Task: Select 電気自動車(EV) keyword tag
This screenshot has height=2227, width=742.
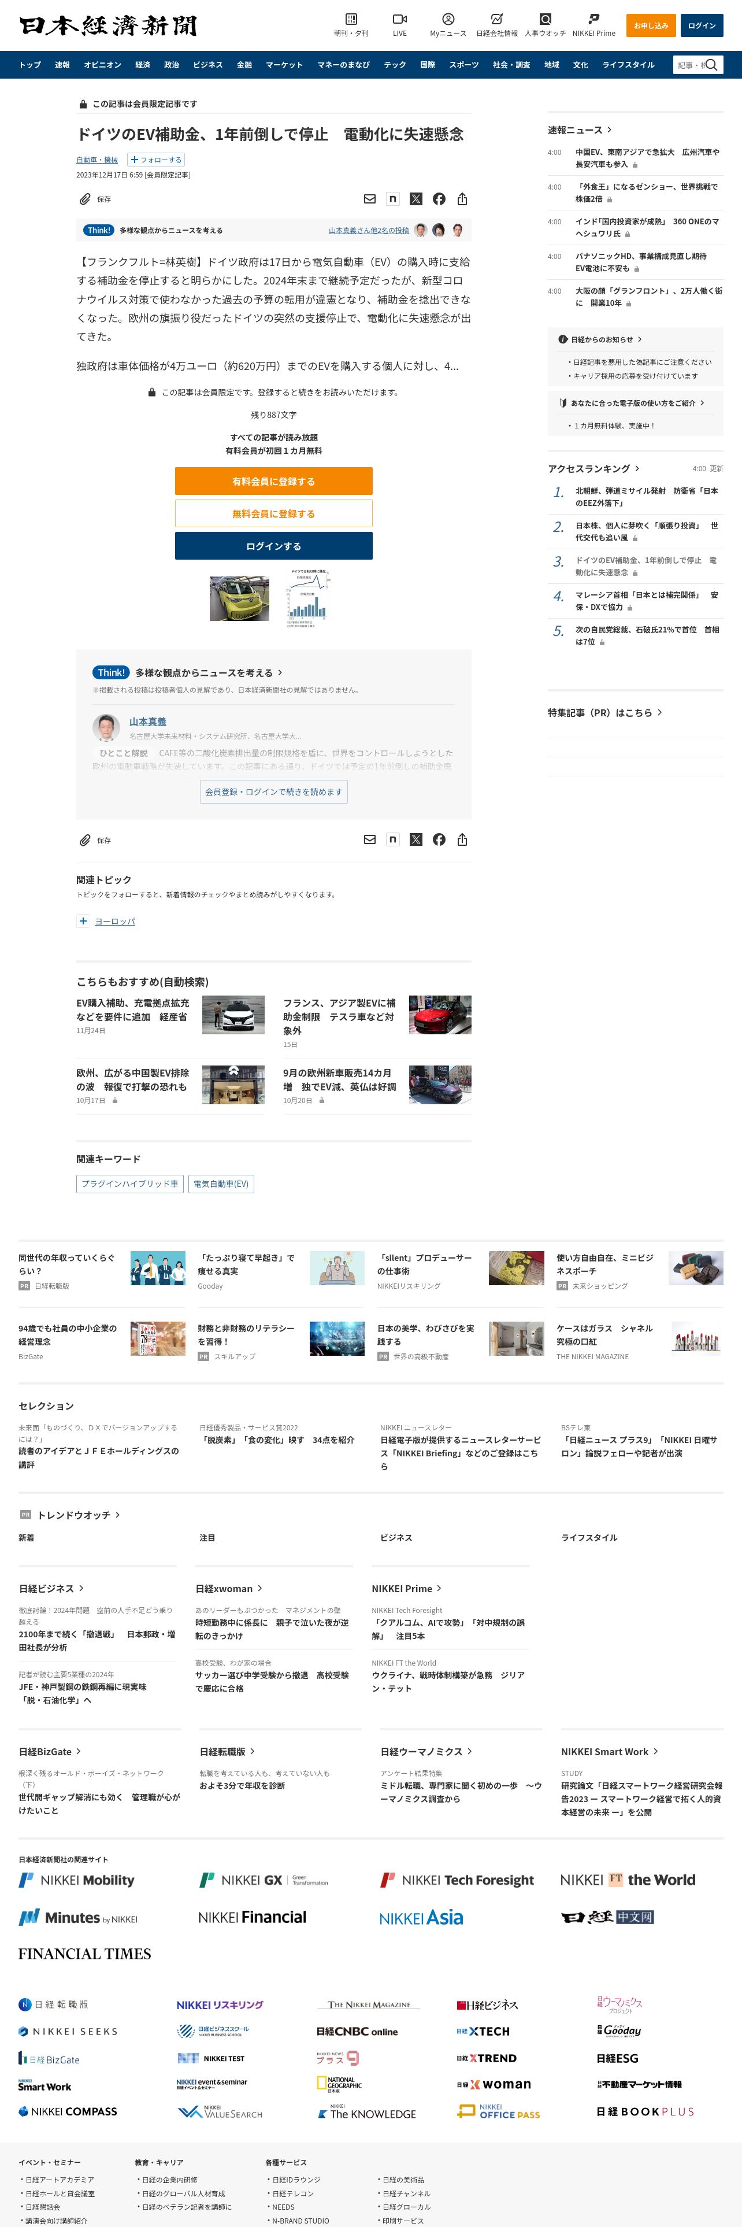Action: click(221, 1183)
